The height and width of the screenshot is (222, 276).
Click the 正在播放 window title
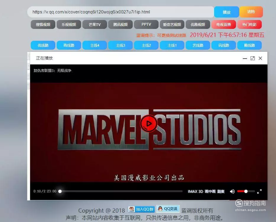pyautogui.click(x=44, y=58)
